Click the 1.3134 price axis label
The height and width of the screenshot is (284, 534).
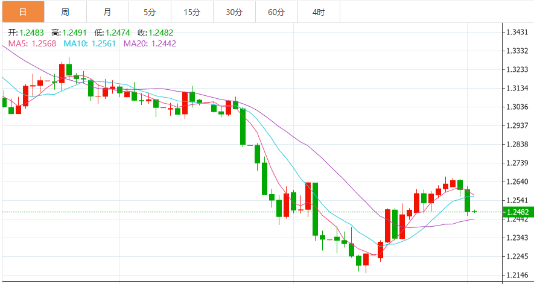tap(517, 89)
